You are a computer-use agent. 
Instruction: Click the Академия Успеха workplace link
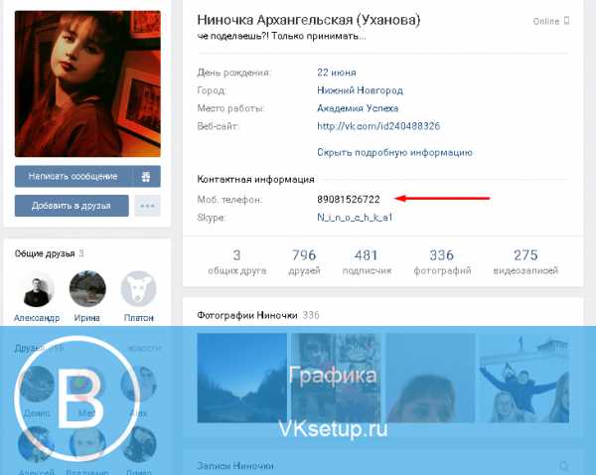[358, 108]
